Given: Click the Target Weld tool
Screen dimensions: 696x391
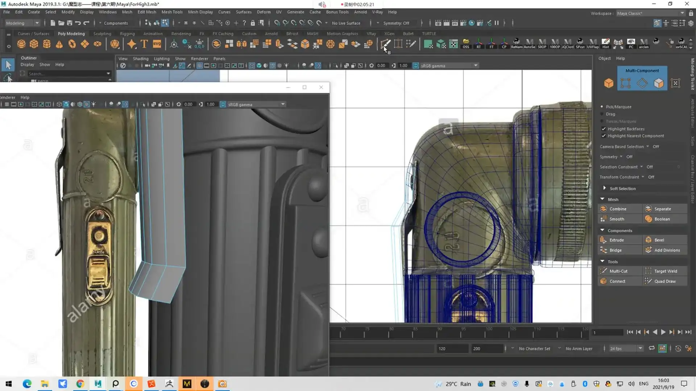Looking at the screenshot, I should [x=665, y=271].
